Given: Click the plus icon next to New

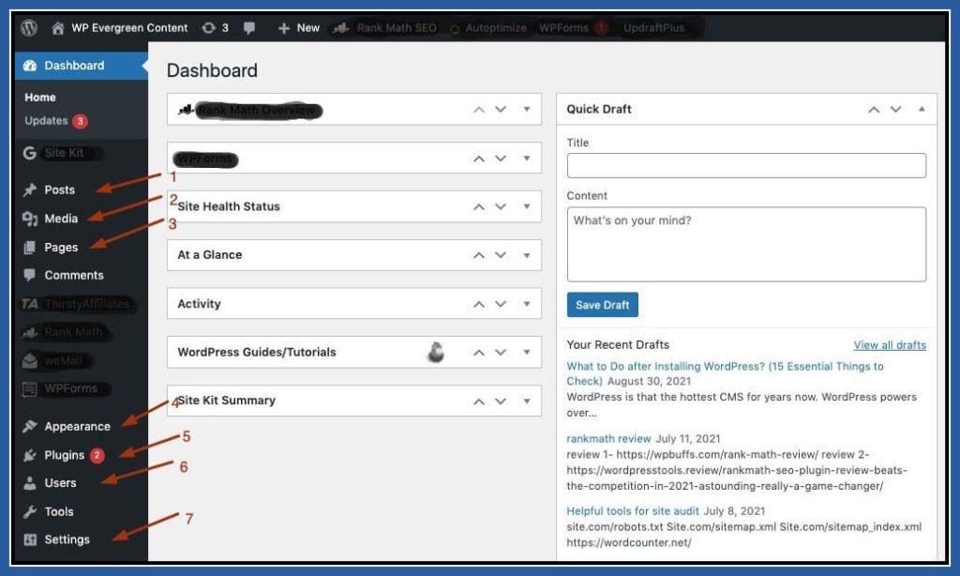Looking at the screenshot, I should tap(283, 28).
